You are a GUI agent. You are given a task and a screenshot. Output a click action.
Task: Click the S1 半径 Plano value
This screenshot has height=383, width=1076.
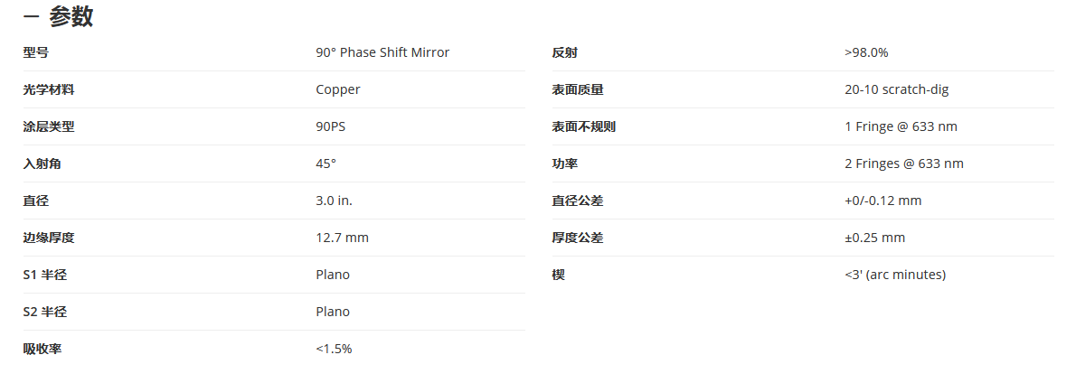pyautogui.click(x=332, y=275)
